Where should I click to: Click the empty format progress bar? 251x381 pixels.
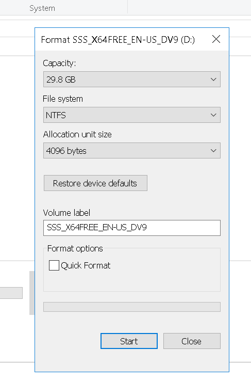click(131, 307)
